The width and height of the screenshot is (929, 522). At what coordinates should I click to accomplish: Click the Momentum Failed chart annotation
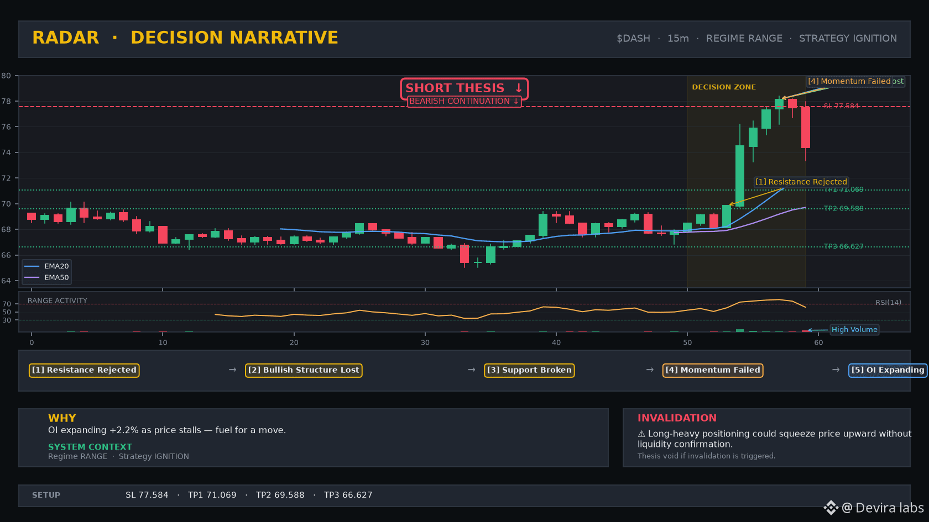click(x=849, y=81)
